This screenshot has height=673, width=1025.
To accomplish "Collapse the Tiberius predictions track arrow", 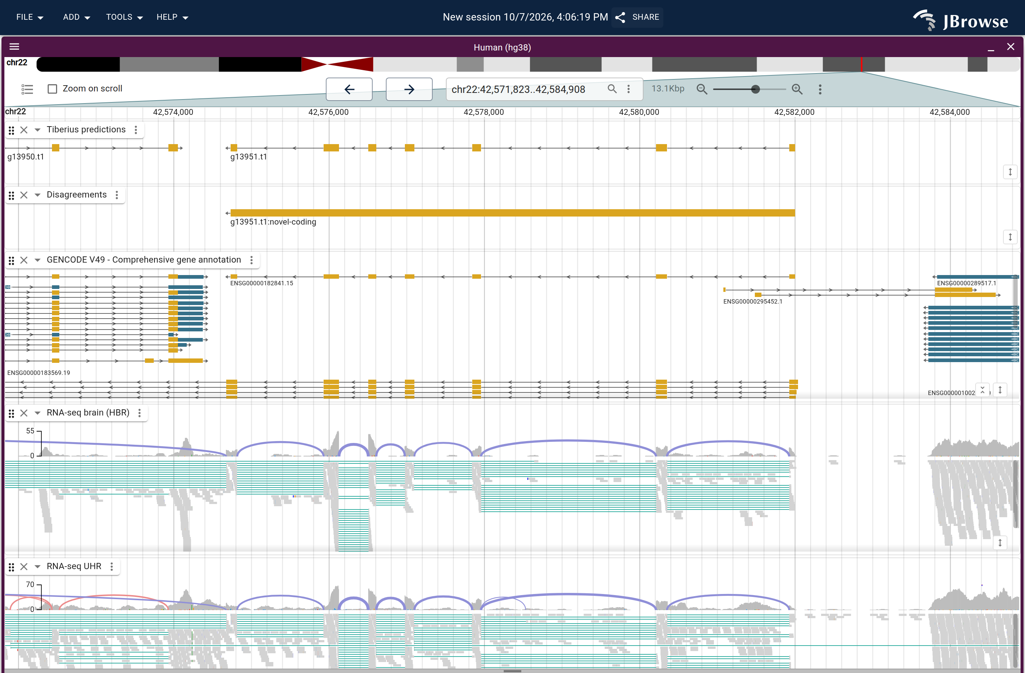I will [37, 130].
